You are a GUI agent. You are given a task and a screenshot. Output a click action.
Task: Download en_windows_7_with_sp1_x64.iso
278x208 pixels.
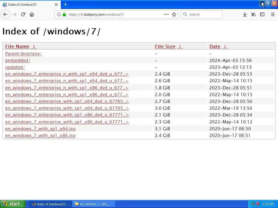click(x=40, y=129)
